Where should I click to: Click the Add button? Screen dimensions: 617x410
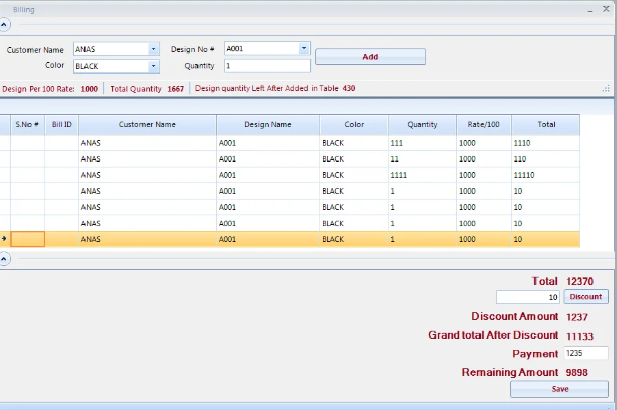(x=370, y=57)
